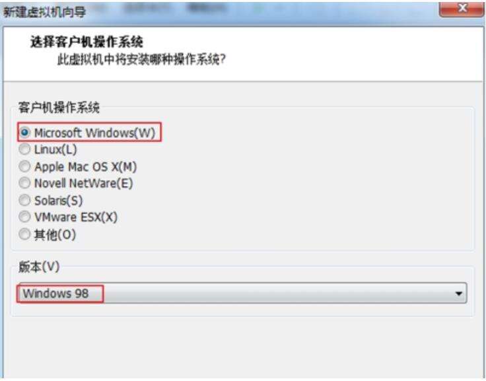Click the 选择客户机操作系统 heading
The width and height of the screenshot is (486, 381).
87,42
